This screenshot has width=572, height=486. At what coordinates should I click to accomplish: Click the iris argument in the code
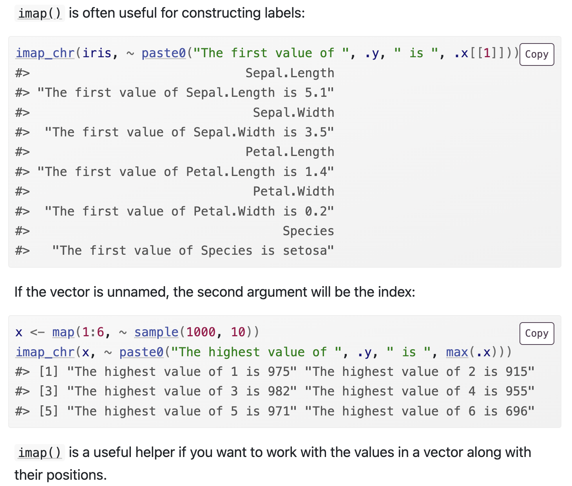coord(97,53)
